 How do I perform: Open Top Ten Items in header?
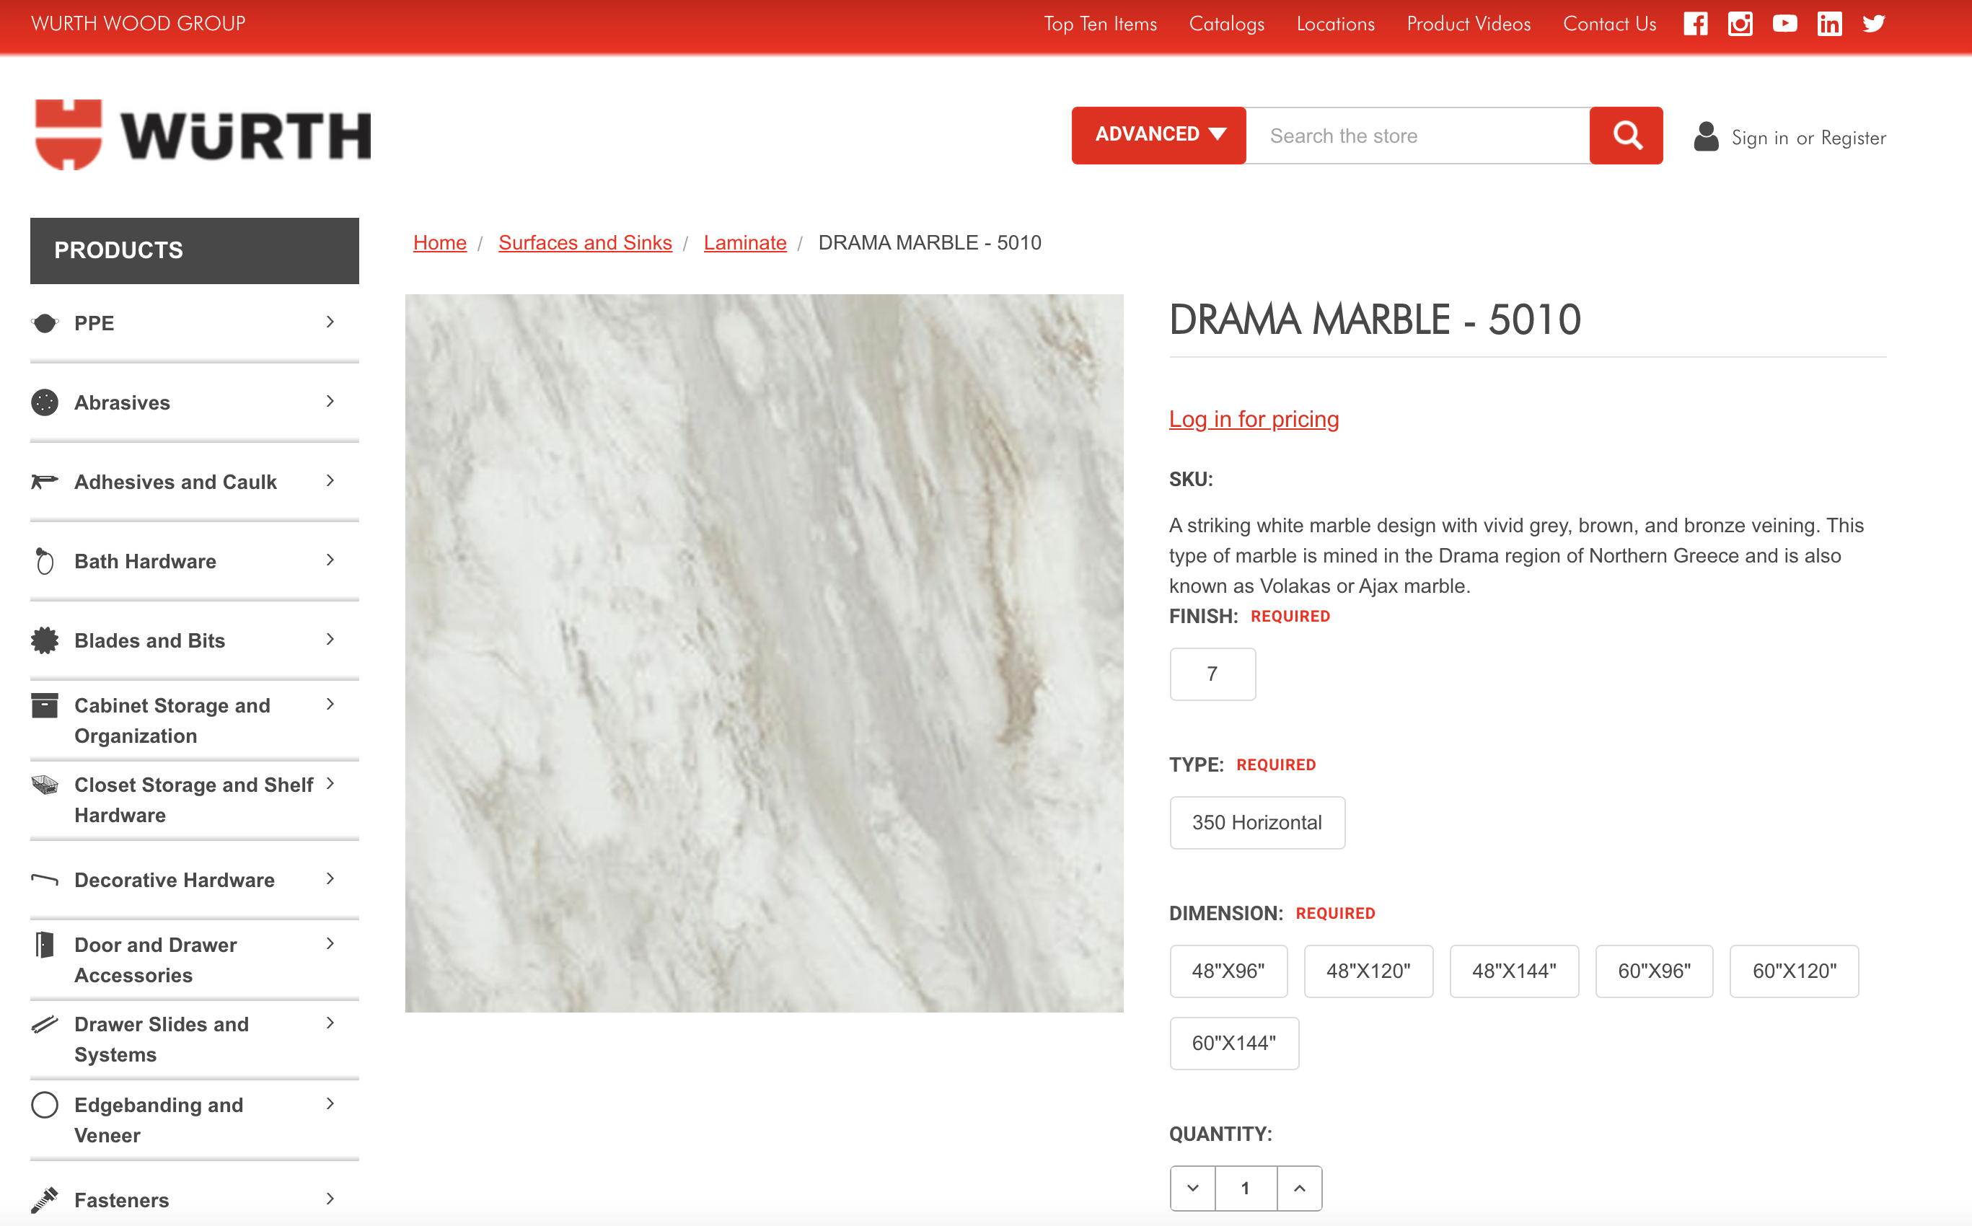pyautogui.click(x=1101, y=25)
